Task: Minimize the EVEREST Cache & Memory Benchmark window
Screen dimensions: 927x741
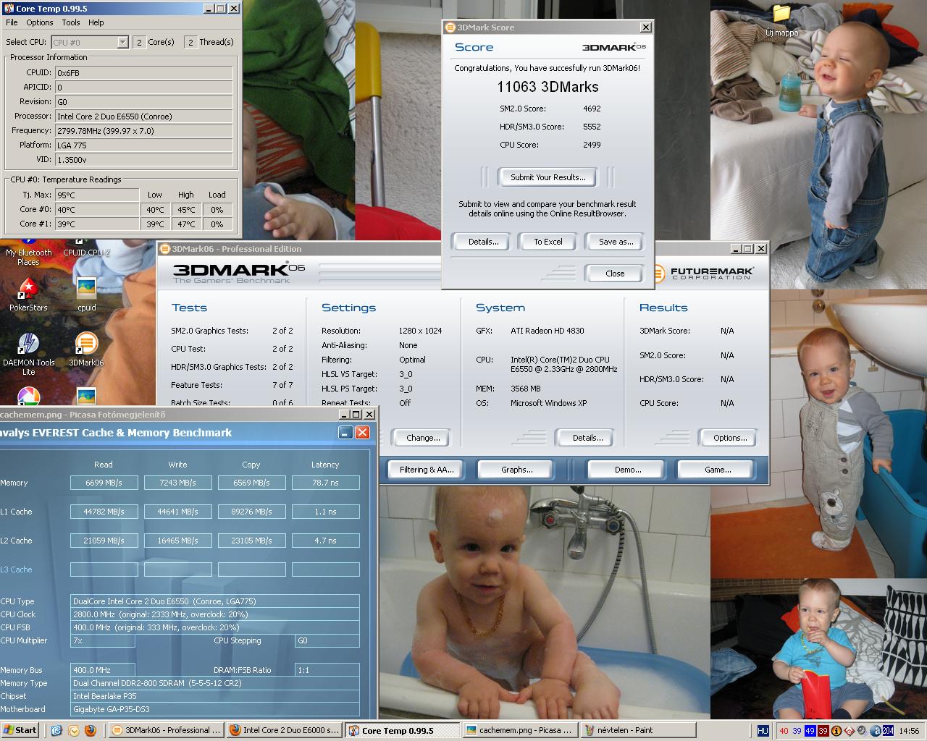Action: click(x=345, y=432)
